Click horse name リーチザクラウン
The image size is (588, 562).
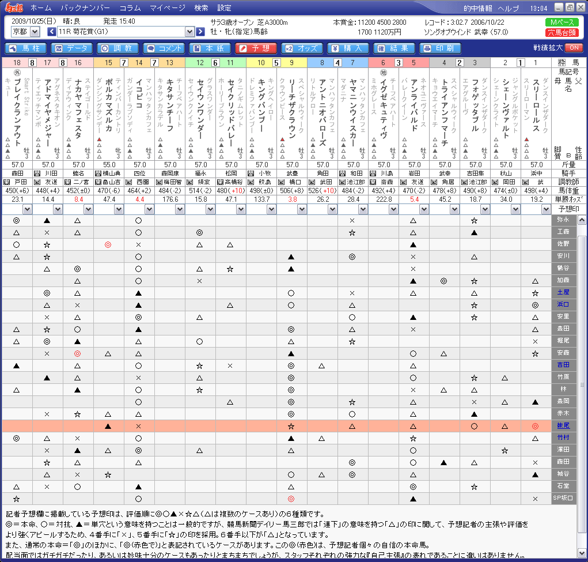click(x=292, y=109)
